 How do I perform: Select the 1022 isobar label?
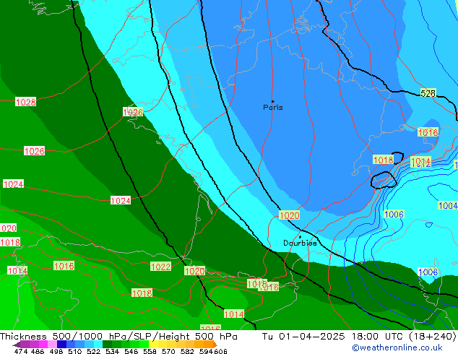click(160, 267)
